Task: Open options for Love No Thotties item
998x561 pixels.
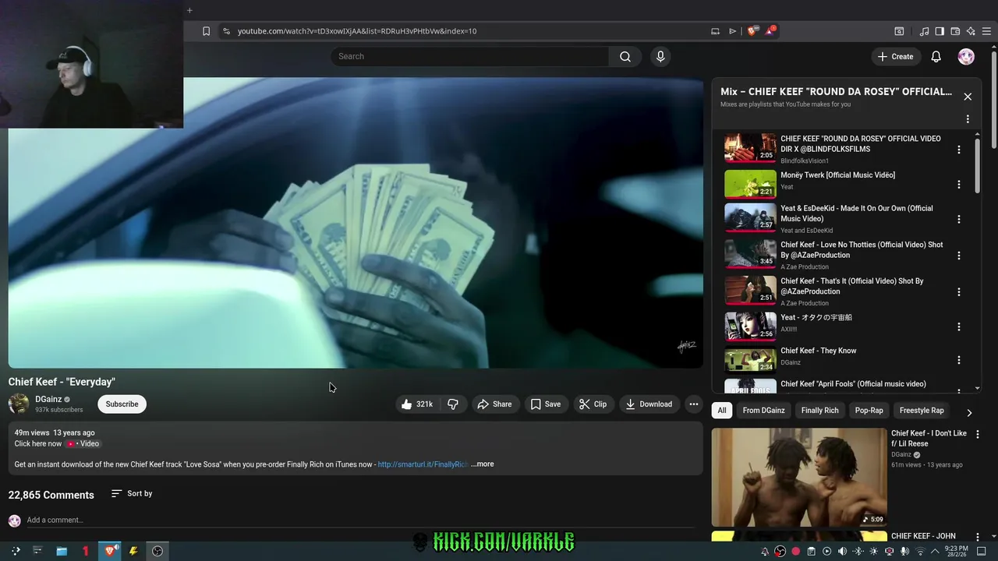Action: pyautogui.click(x=959, y=256)
